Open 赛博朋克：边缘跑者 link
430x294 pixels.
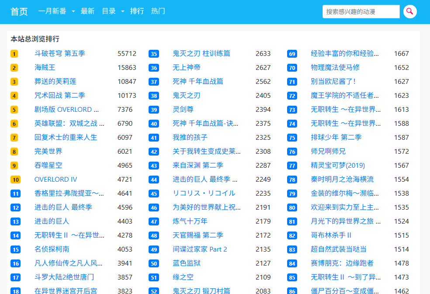342,263
